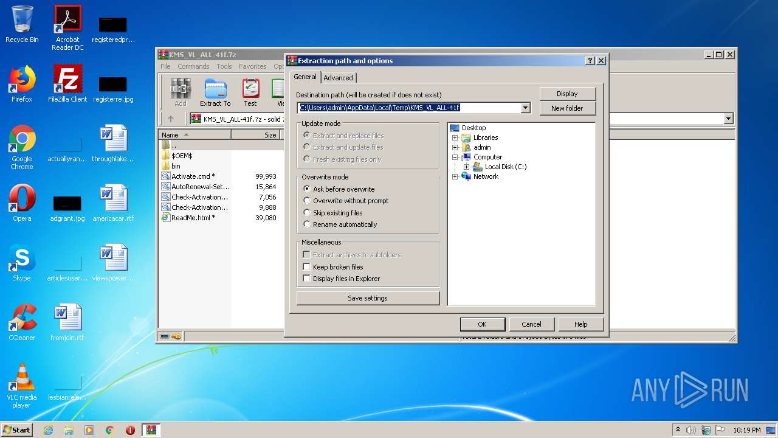Image resolution: width=778 pixels, height=438 pixels.
Task: Open the Destination path dropdown arrow
Action: (x=525, y=108)
